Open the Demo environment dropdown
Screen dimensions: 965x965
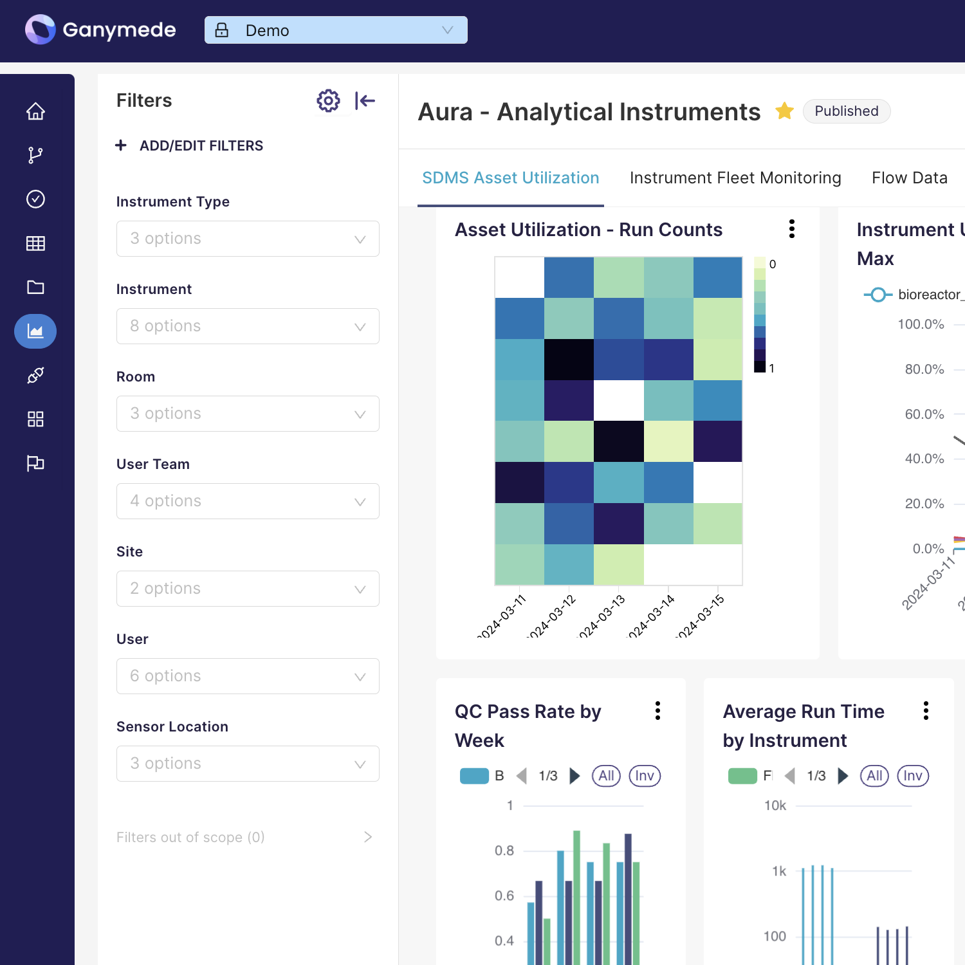click(336, 30)
